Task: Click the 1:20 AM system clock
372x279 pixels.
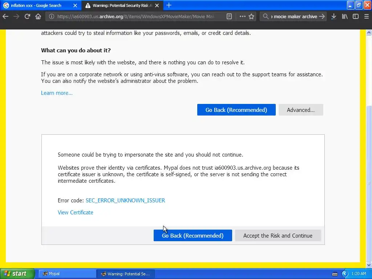Action: pyautogui.click(x=359, y=274)
